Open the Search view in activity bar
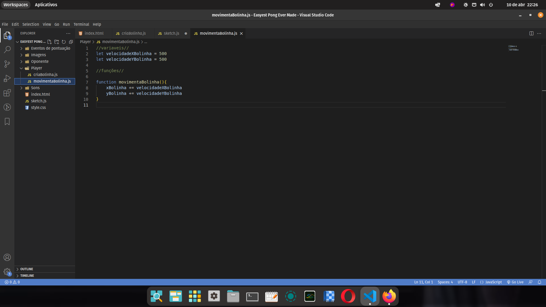Viewport: 546px width, 307px height. [x=7, y=49]
